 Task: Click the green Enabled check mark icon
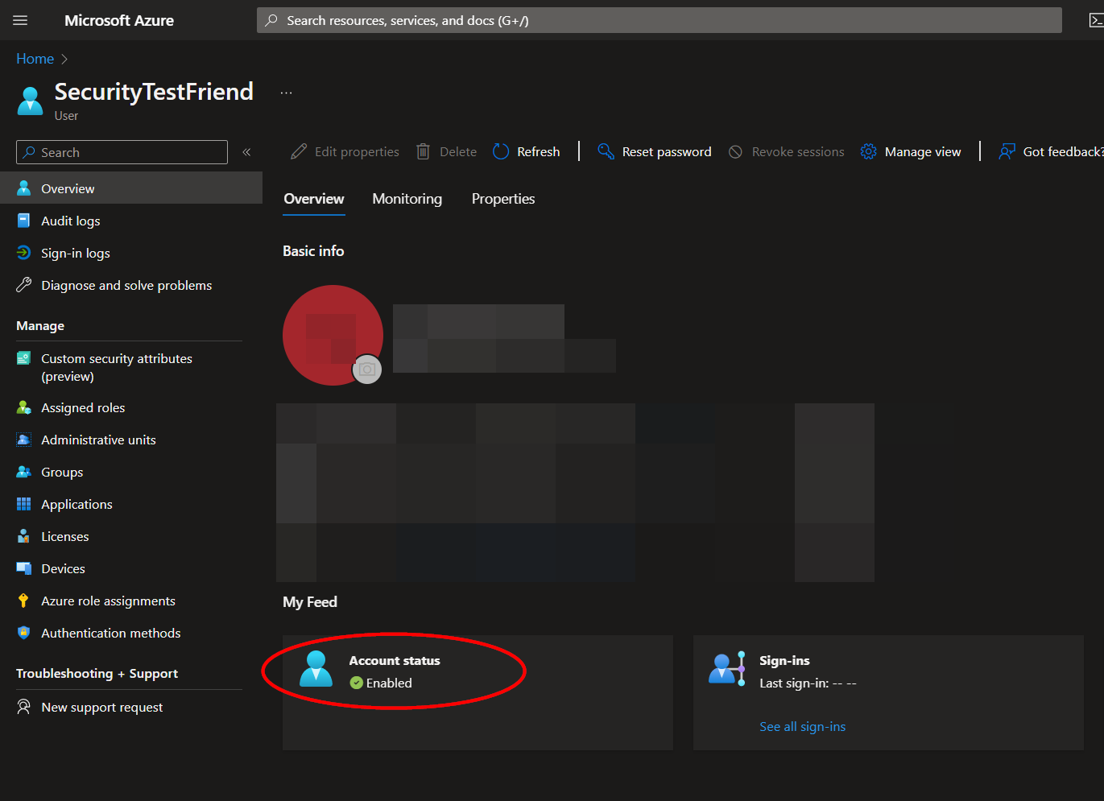coord(357,683)
